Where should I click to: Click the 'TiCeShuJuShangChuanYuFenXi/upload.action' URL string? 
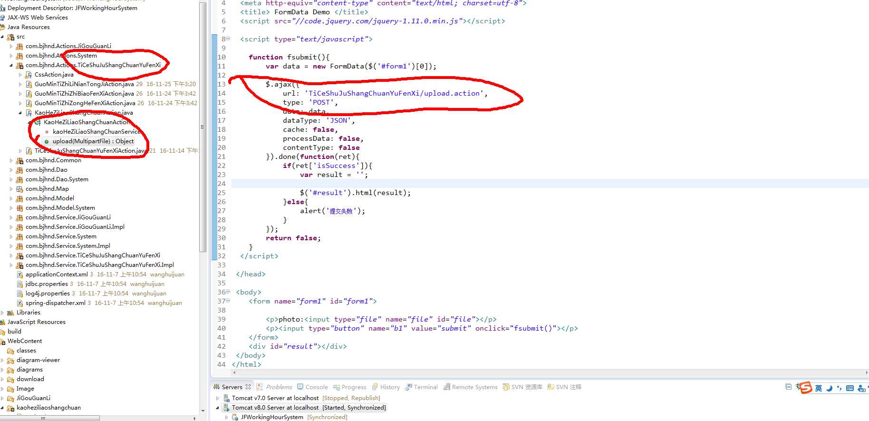point(394,93)
